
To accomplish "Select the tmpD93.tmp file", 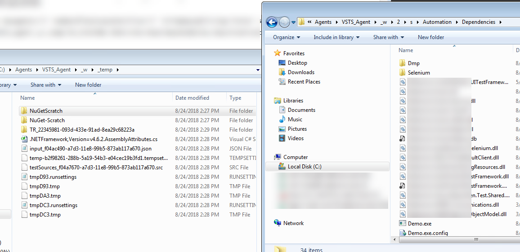I will 45,186.
